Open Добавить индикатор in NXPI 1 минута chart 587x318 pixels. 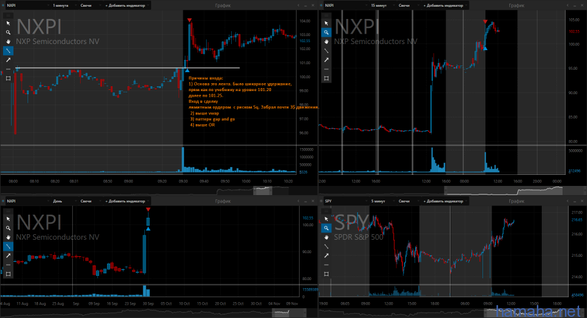click(x=127, y=6)
